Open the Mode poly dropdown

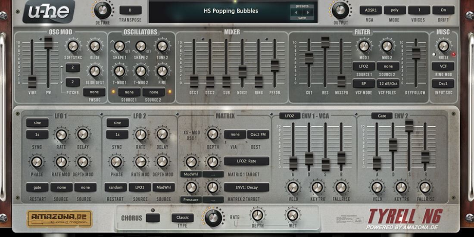tap(395, 10)
